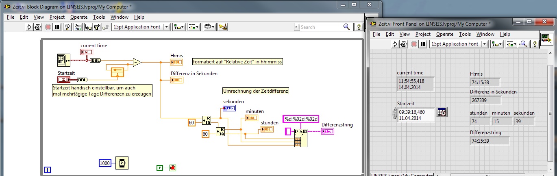This screenshot has height=176, width=557.
Task: Click Differenzstring value 74:15:39
Action: tap(490, 141)
